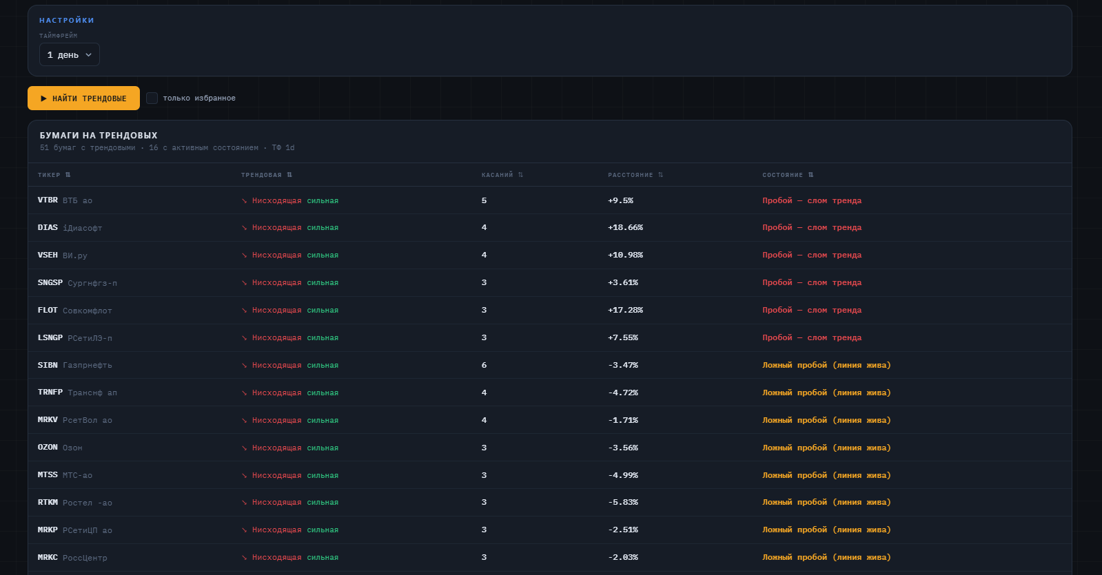Click the -1.71% distance value

click(x=623, y=420)
